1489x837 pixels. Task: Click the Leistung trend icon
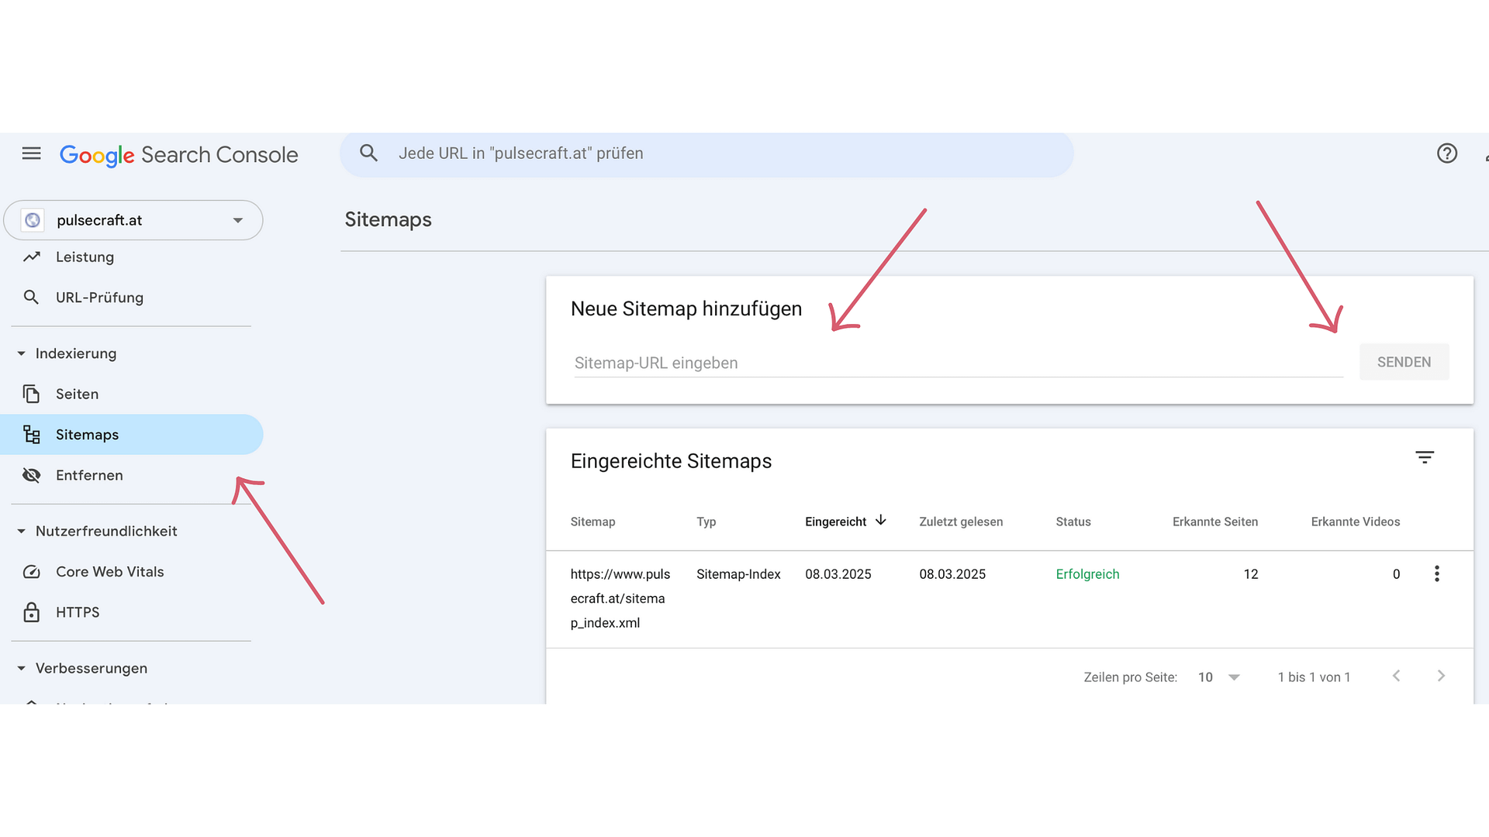(31, 257)
